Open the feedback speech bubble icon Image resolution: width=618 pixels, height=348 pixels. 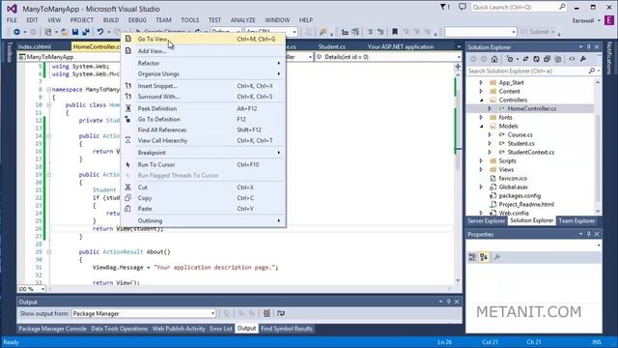(463, 7)
